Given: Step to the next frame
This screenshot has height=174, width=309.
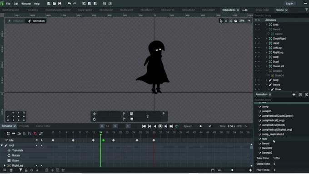Looking at the screenshot, I should pyautogui.click(x=166, y=126).
